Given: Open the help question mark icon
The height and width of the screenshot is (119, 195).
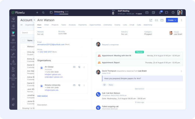Looking at the screenshot, I should [x=173, y=12].
